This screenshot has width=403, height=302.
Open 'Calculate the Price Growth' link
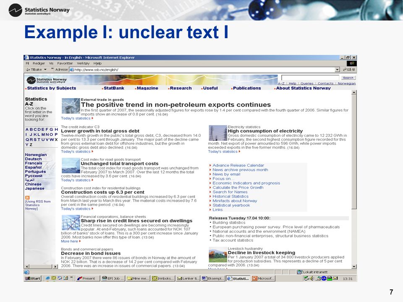pyautogui.click(x=238, y=187)
